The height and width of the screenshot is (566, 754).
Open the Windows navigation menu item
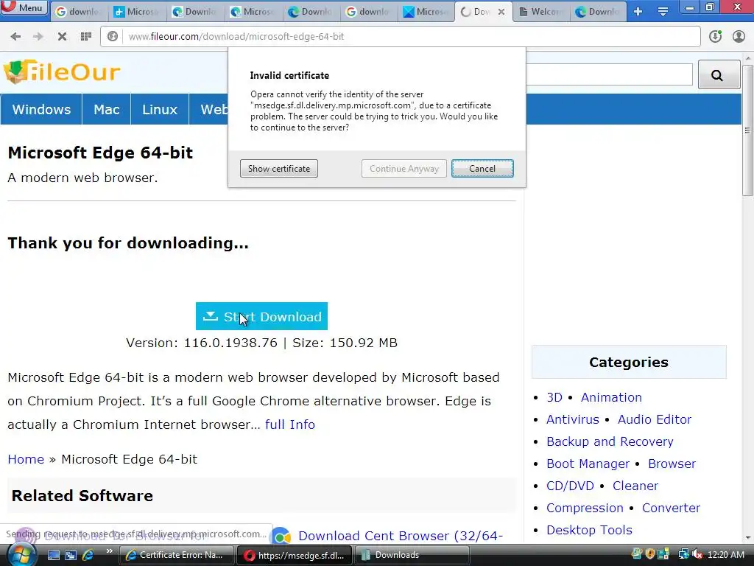click(x=41, y=109)
